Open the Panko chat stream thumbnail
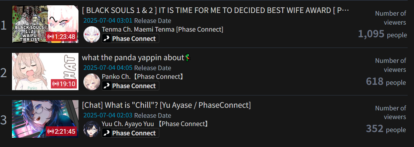Viewport: 414px width, 147px height. point(45,71)
